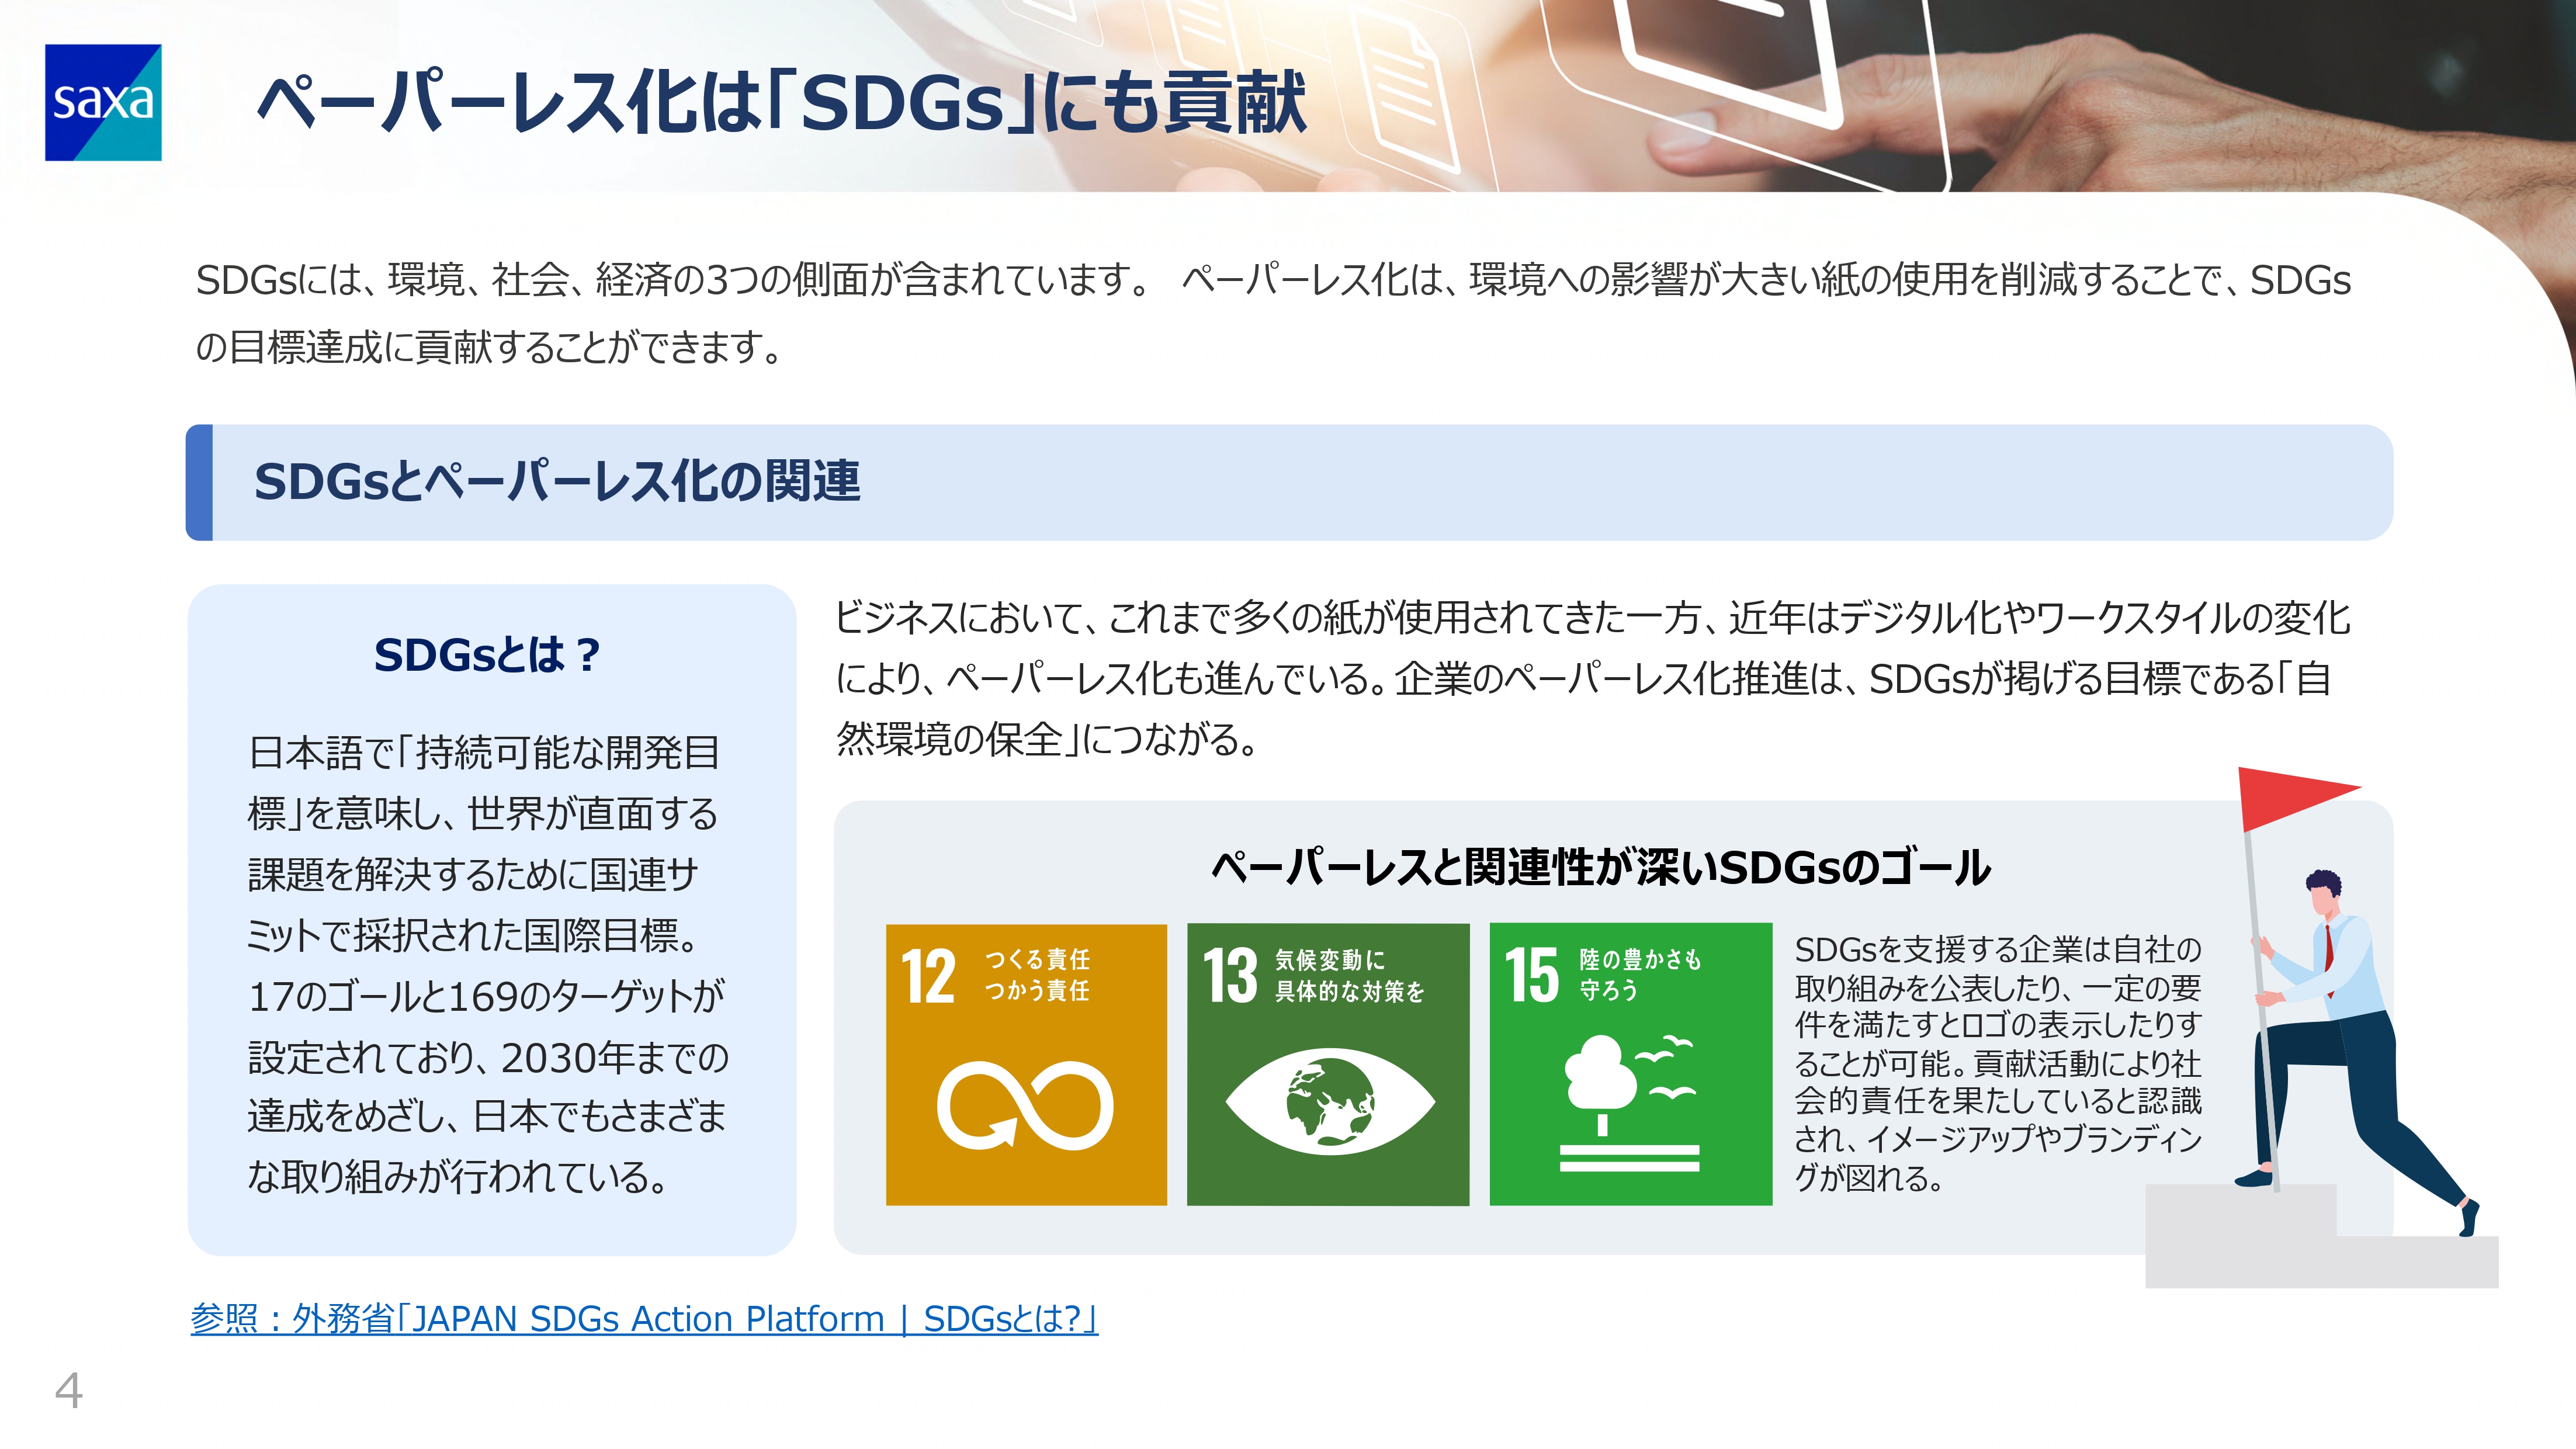Click paragraph starting ビジネスにおいて、これまで多くの紙
Screen dimensions: 2576x1449
point(1592,678)
